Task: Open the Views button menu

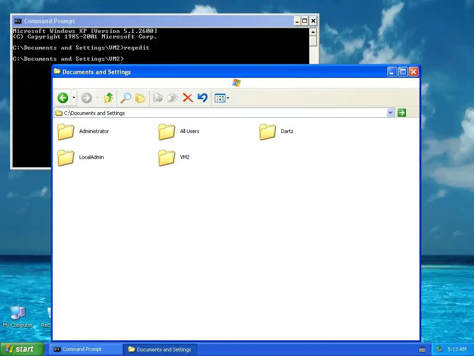Action: (x=222, y=98)
